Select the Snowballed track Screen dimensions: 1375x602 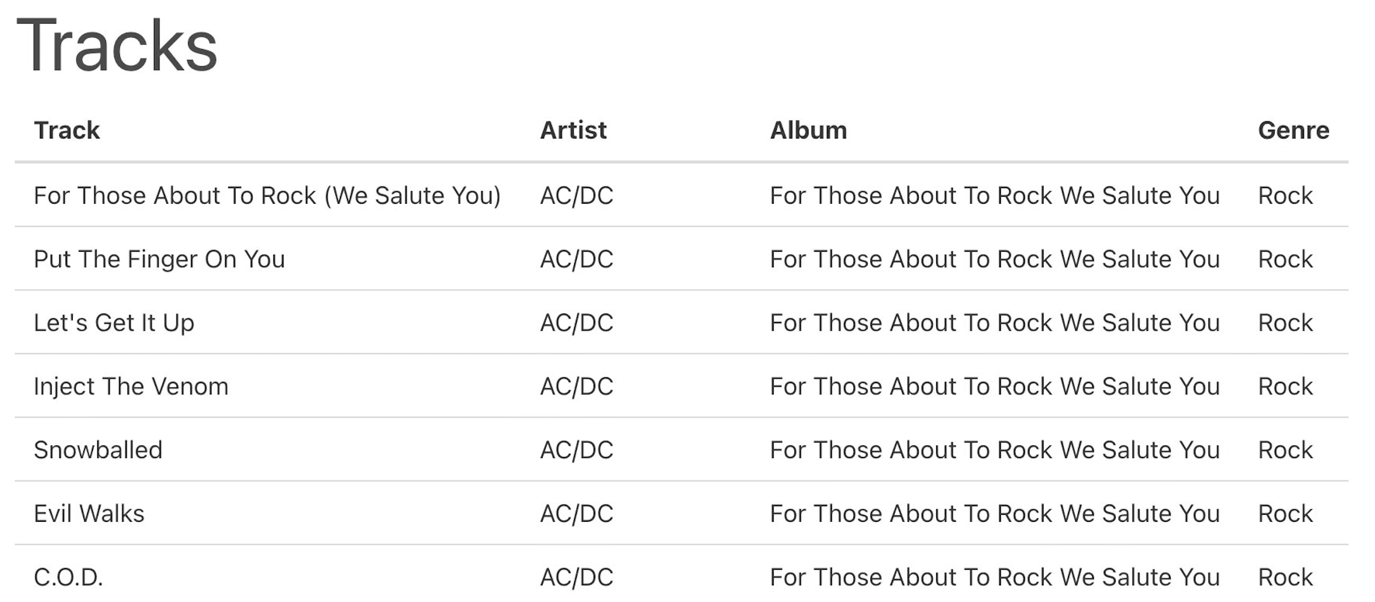98,450
